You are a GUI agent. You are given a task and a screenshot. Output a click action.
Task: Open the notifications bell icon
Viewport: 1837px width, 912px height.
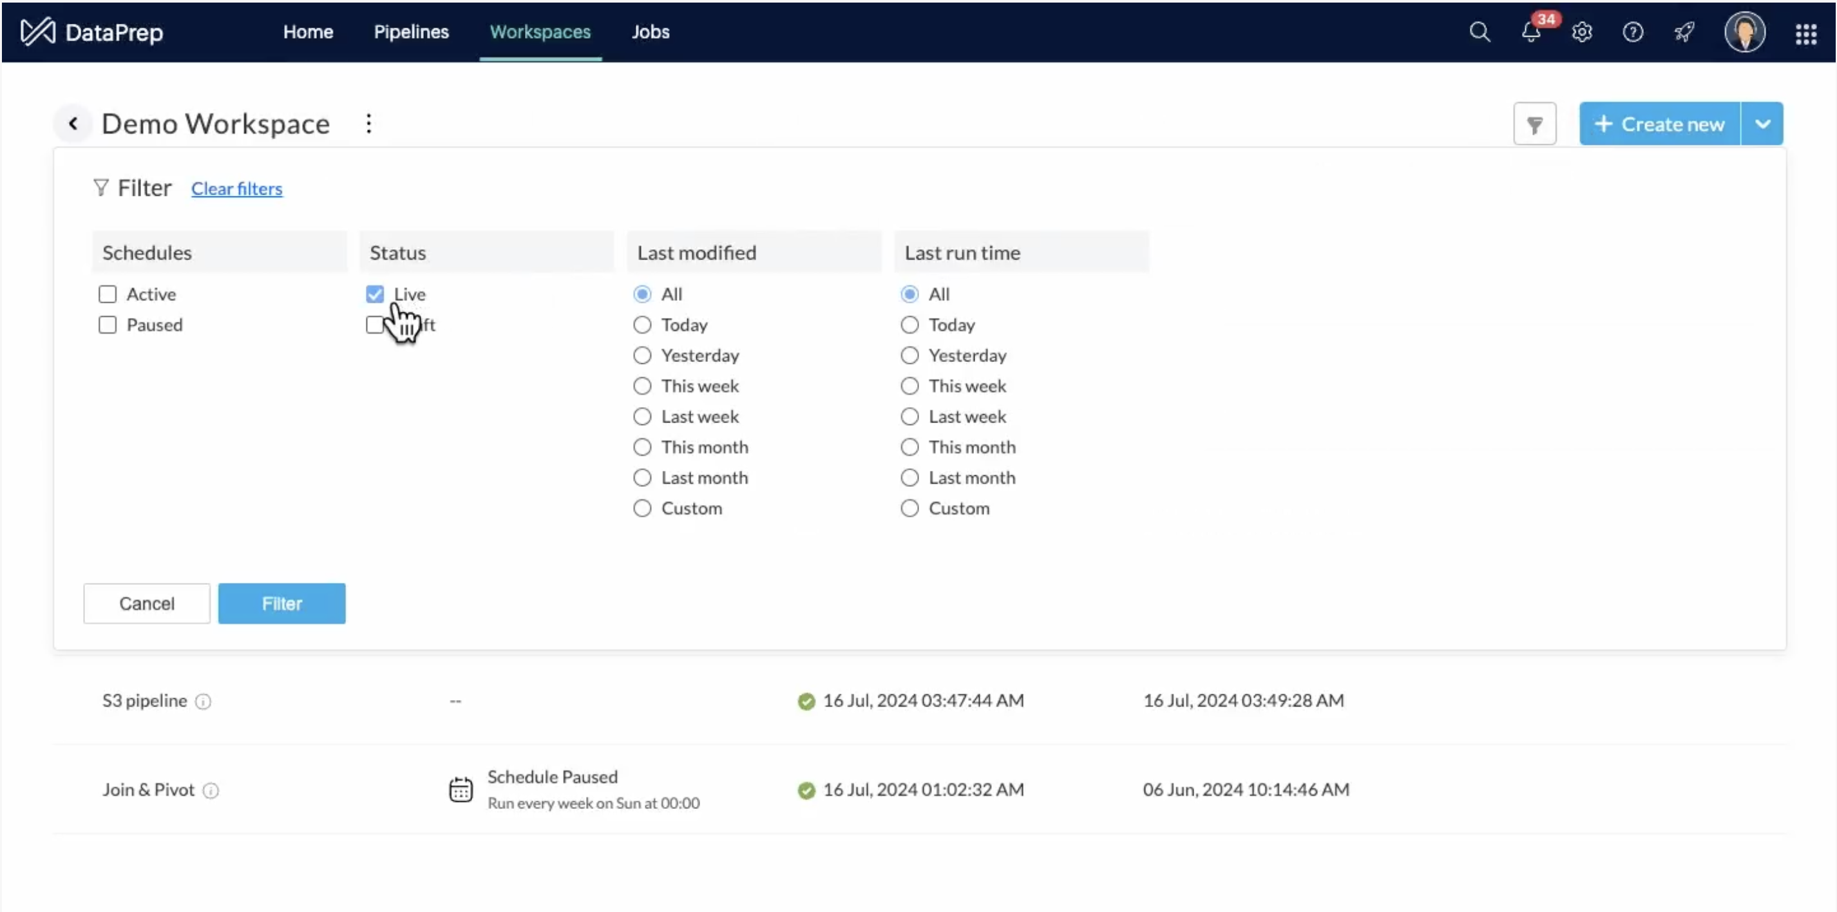(1530, 32)
